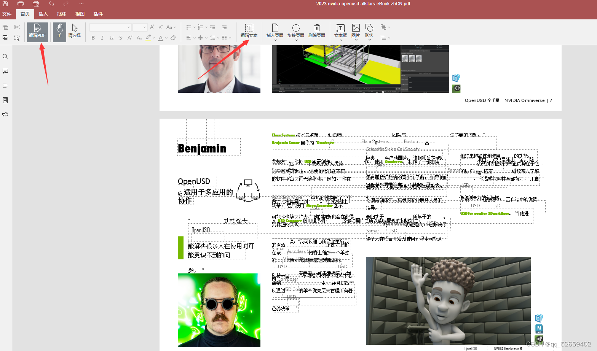This screenshot has height=351, width=597.
Task: Click 删除页面 (Delete Page) button
Action: 317,31
